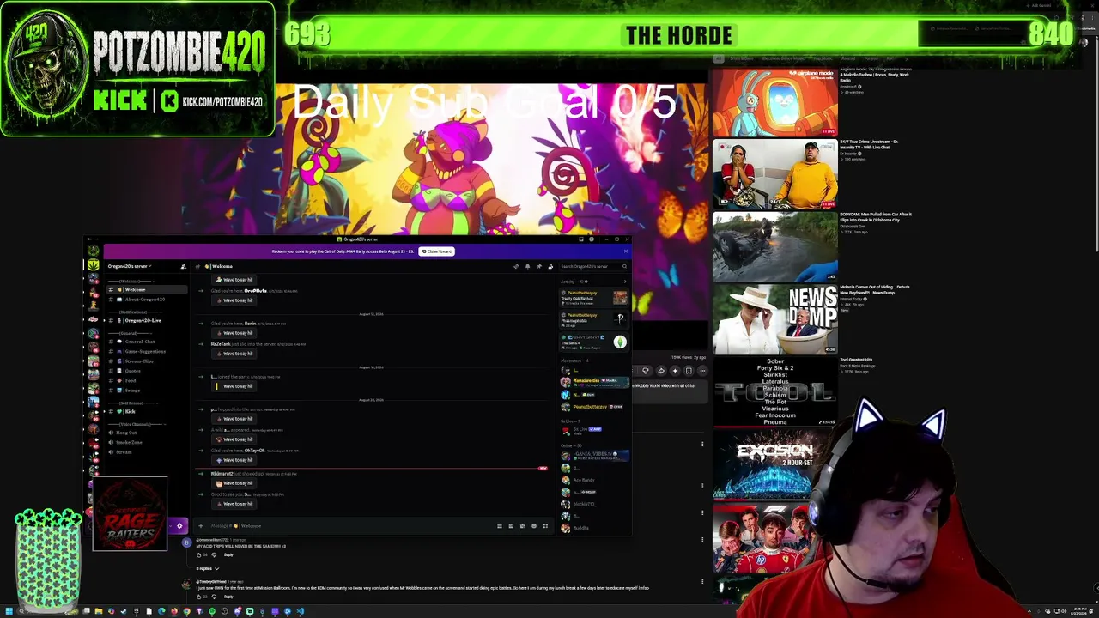This screenshot has height=618, width=1099.
Task: Open the emoji picker in Discord message bar
Action: [x=533, y=526]
